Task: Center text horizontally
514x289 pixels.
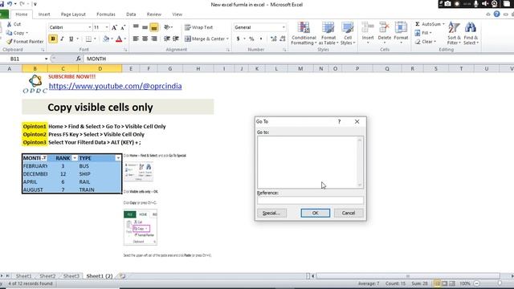Action: tap(145, 39)
